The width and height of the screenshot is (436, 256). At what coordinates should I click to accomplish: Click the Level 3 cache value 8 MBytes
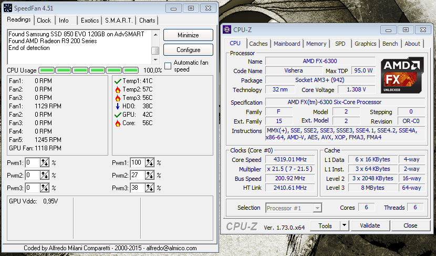click(372, 188)
